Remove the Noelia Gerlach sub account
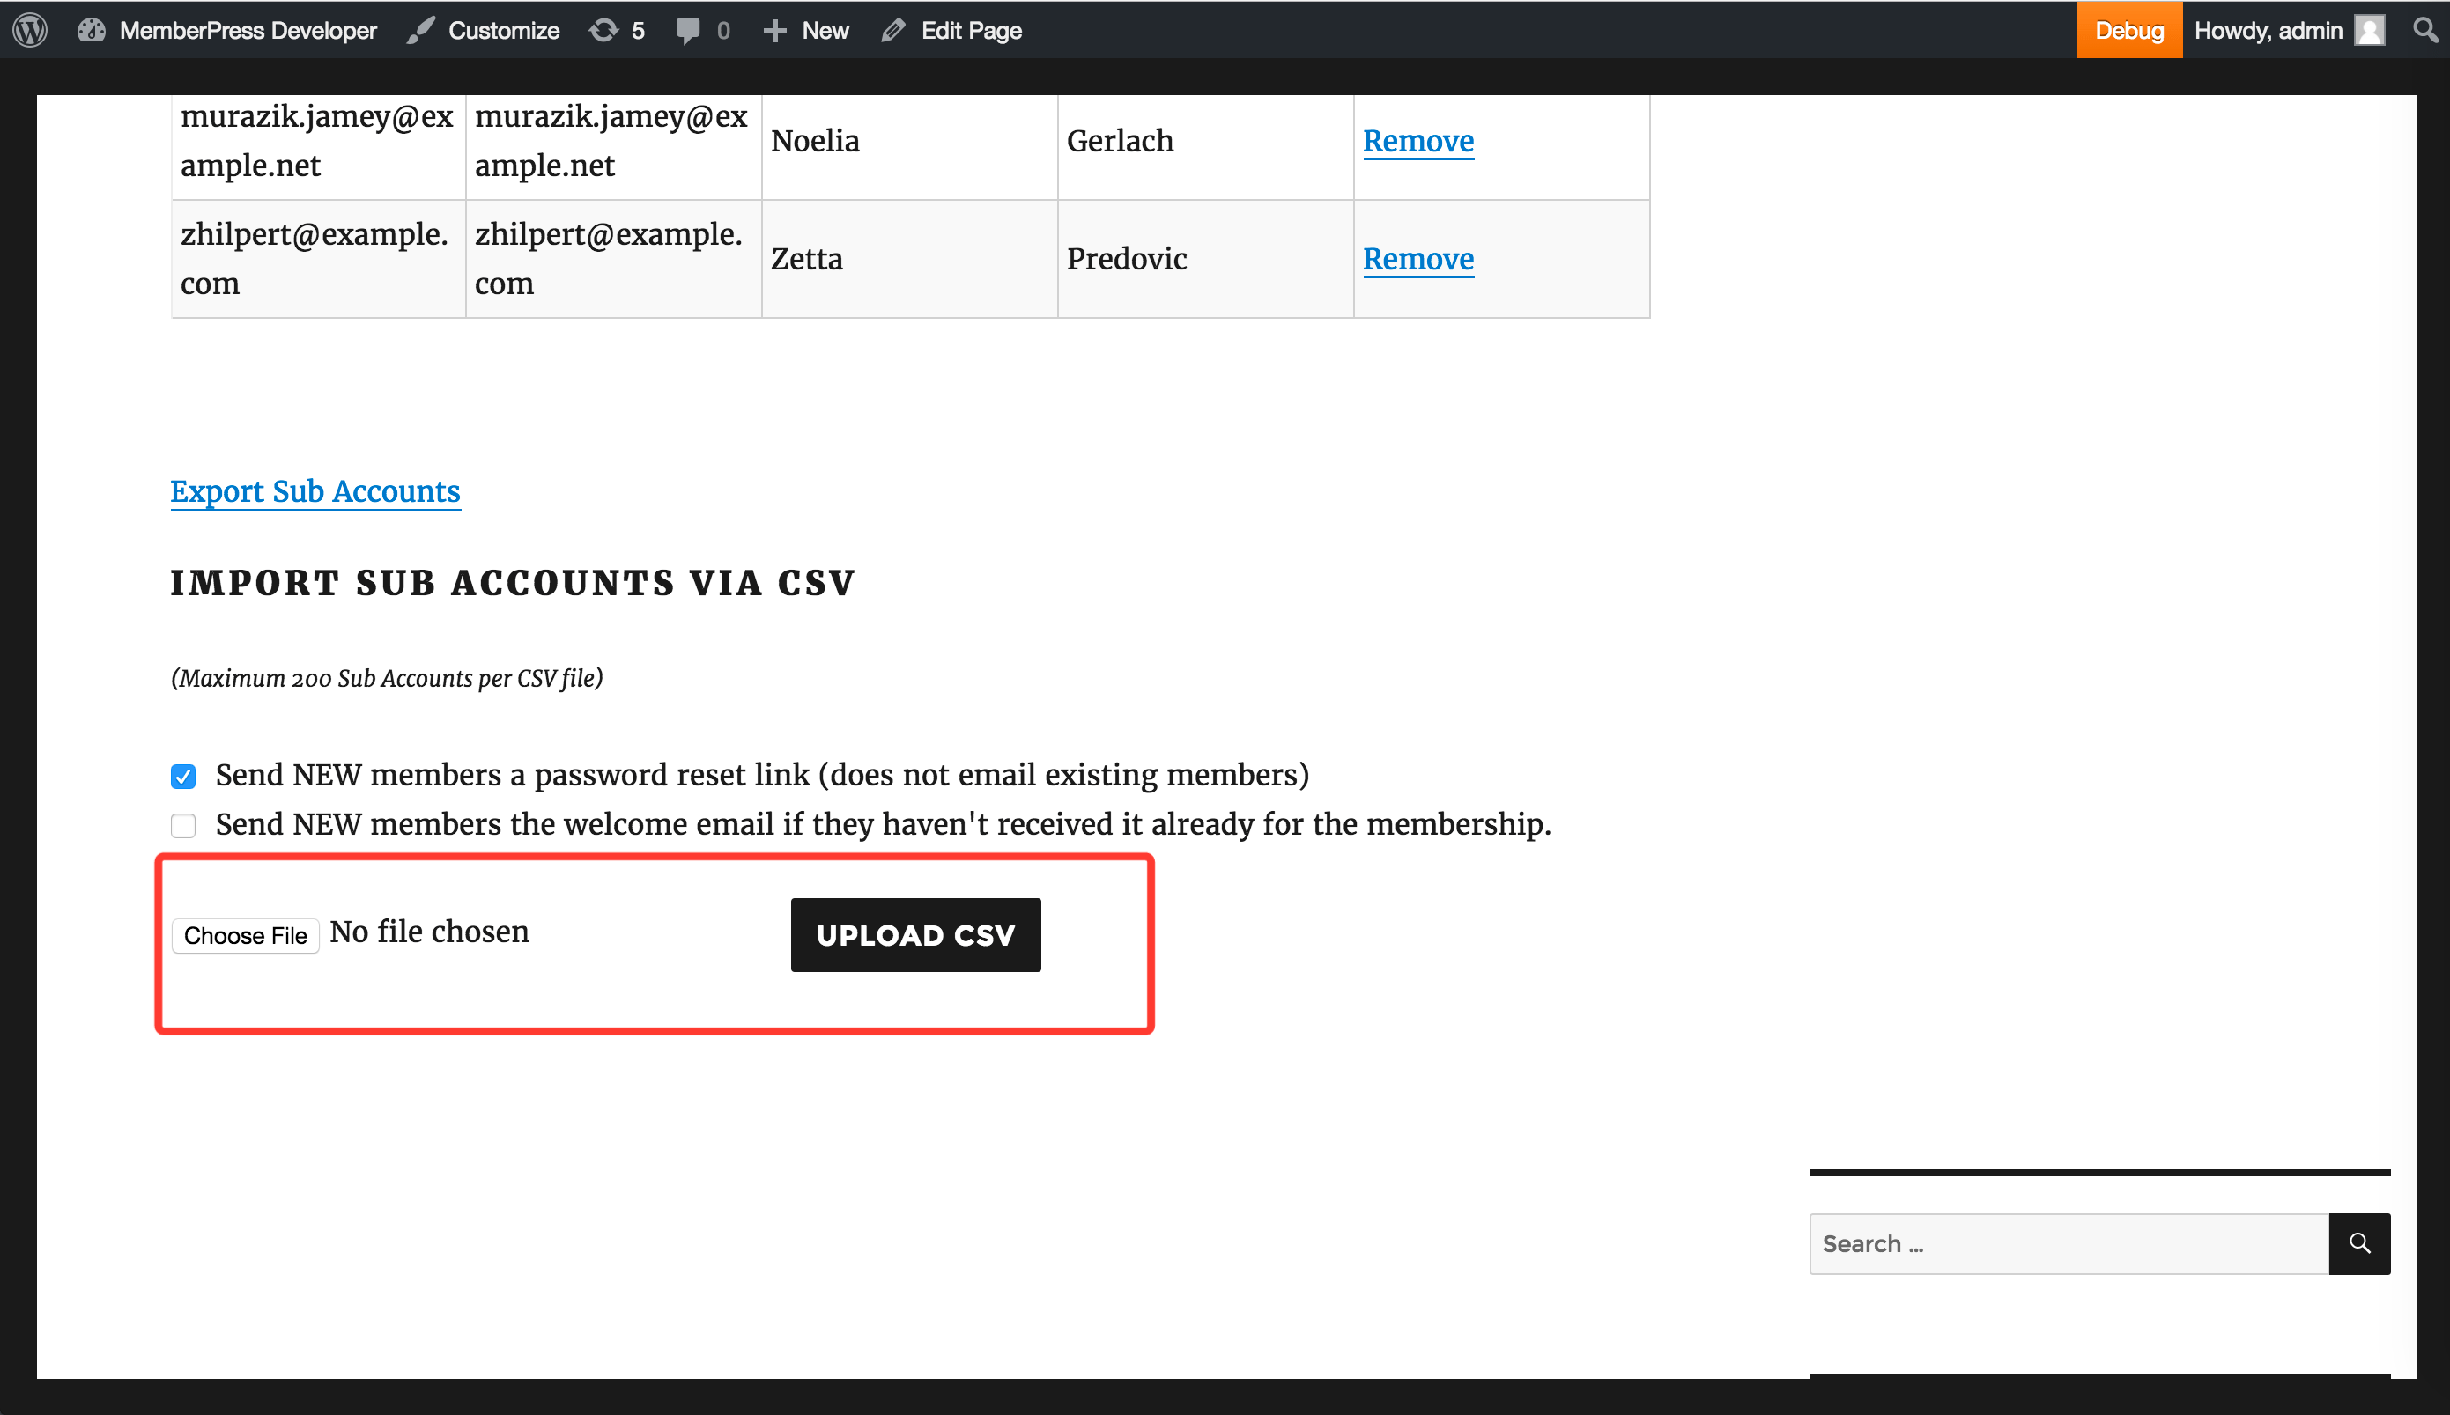Image resolution: width=2450 pixels, height=1415 pixels. click(x=1418, y=141)
